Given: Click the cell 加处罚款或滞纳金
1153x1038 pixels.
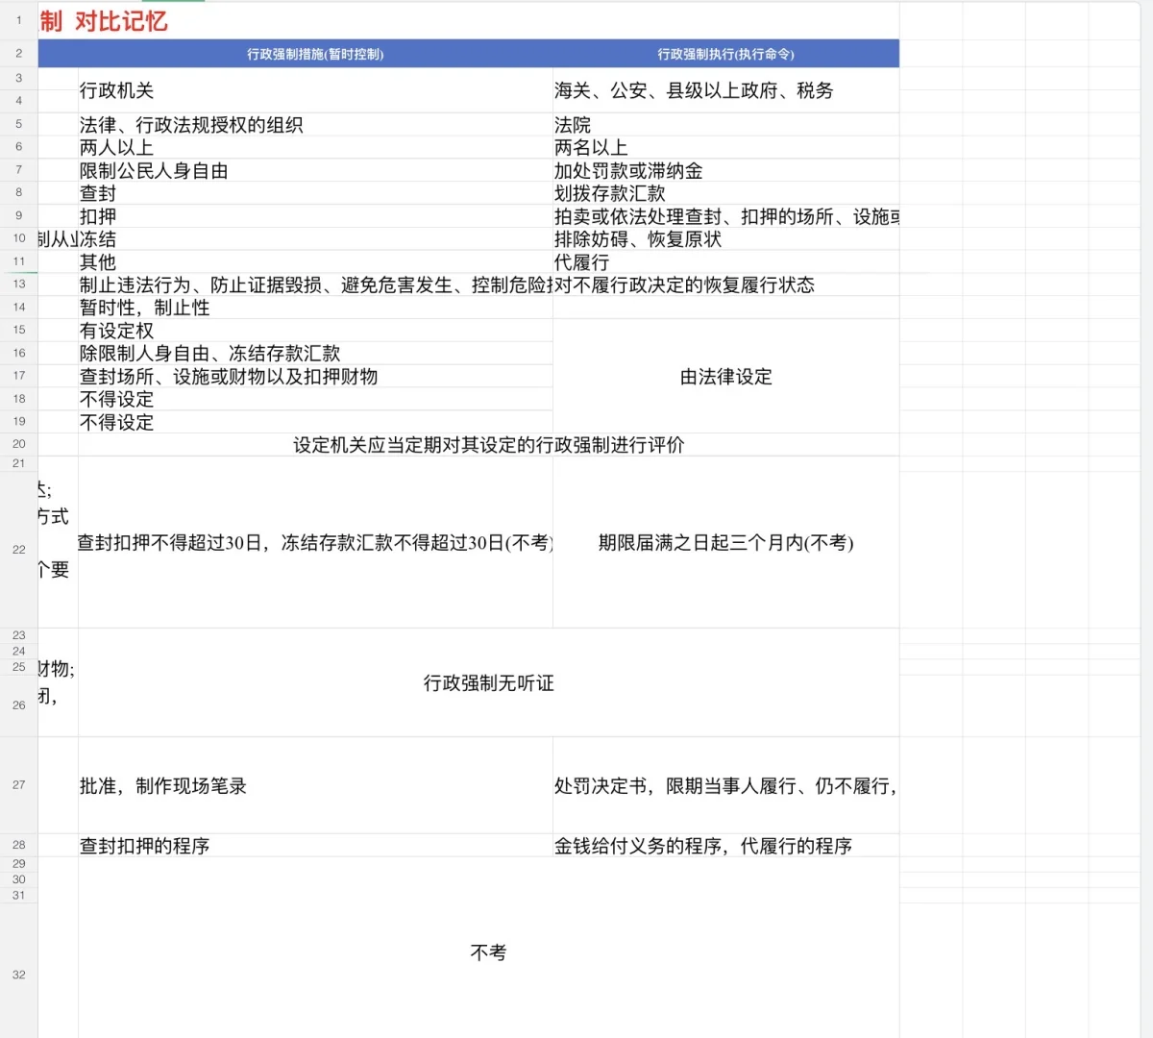Looking at the screenshot, I should 726,170.
